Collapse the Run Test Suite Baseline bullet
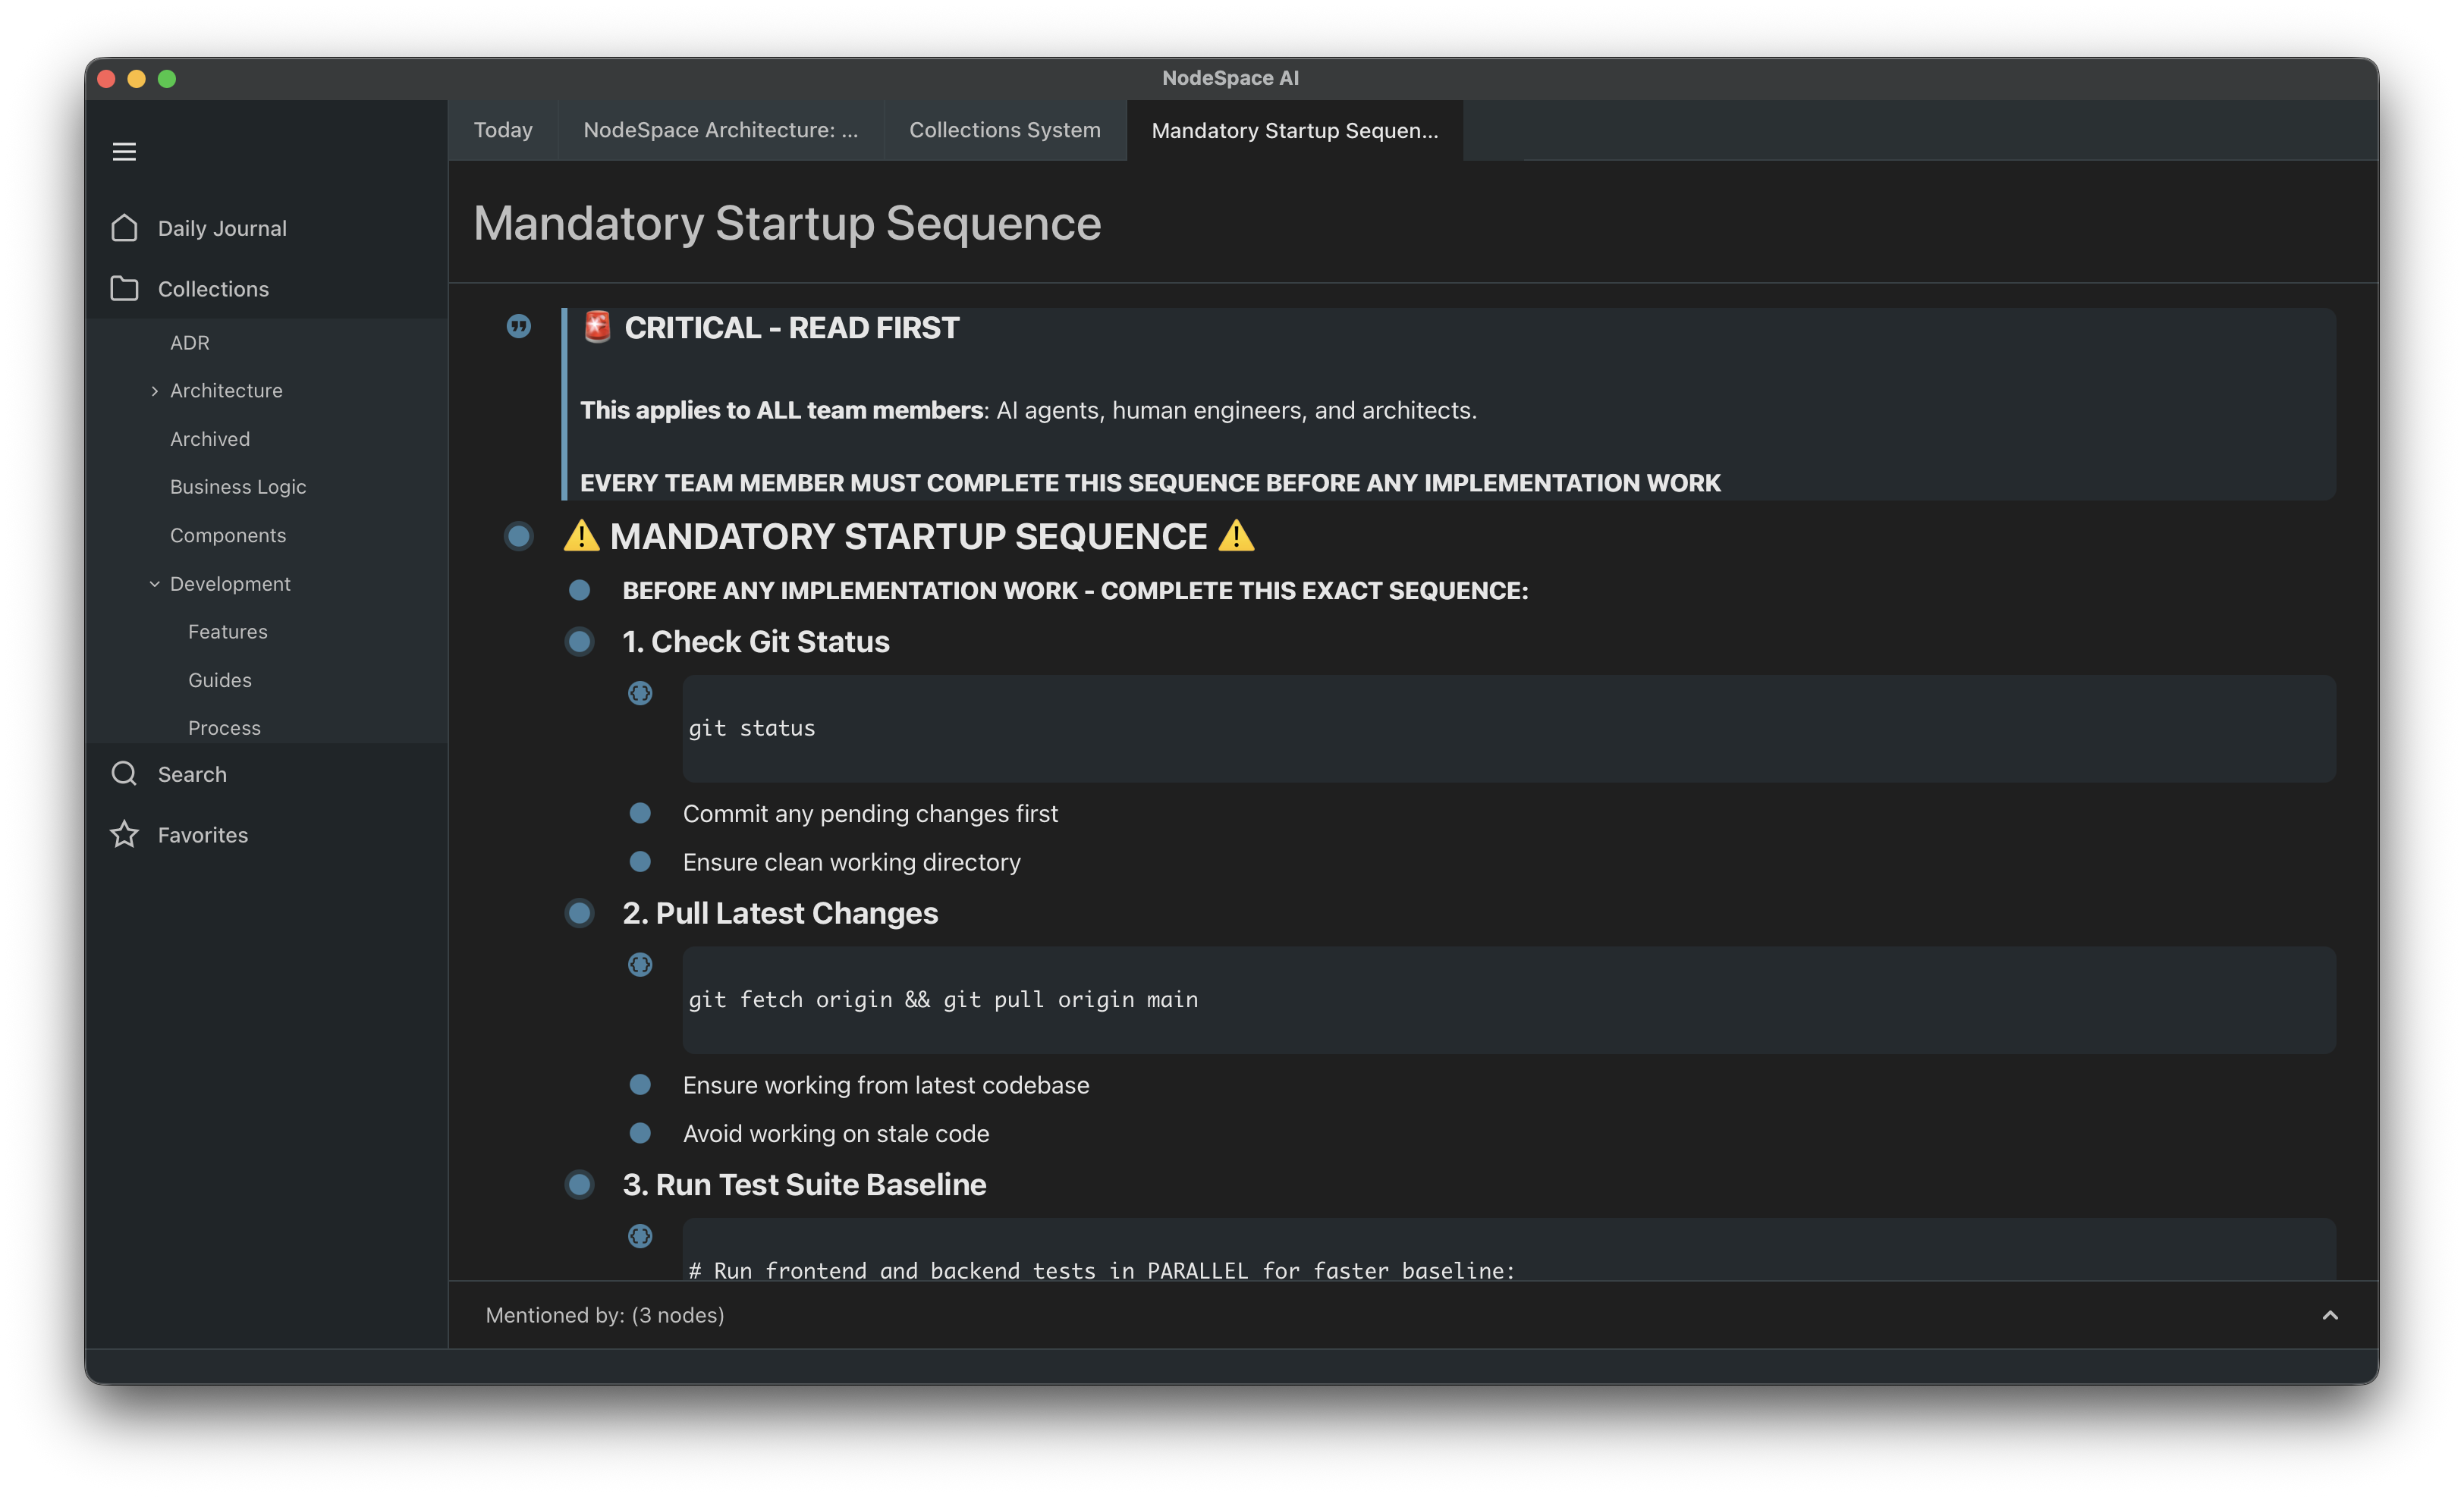The image size is (2464, 1497). (x=580, y=1185)
